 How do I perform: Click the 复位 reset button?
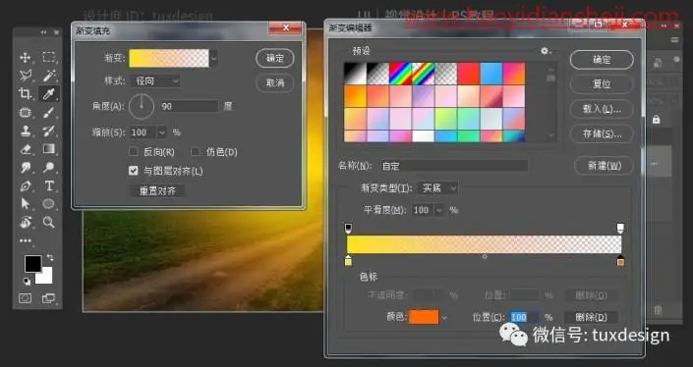click(602, 84)
